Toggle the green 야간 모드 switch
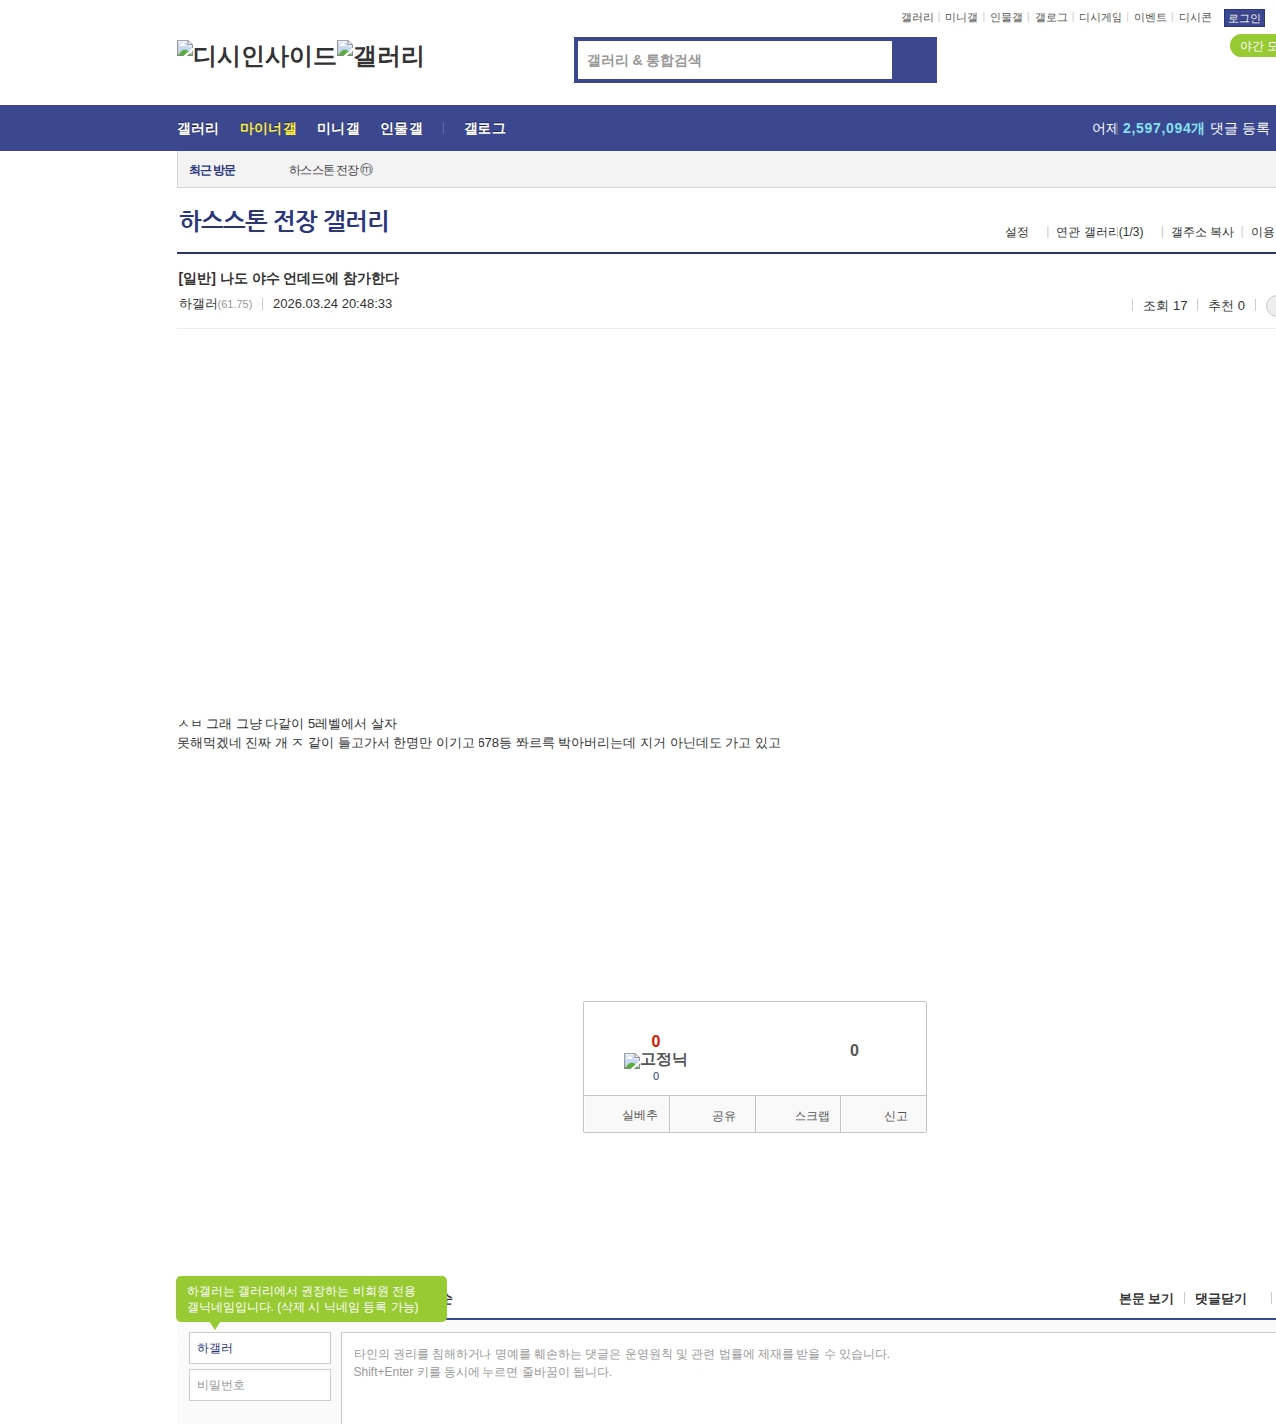The height and width of the screenshot is (1424, 1276). click(1254, 46)
